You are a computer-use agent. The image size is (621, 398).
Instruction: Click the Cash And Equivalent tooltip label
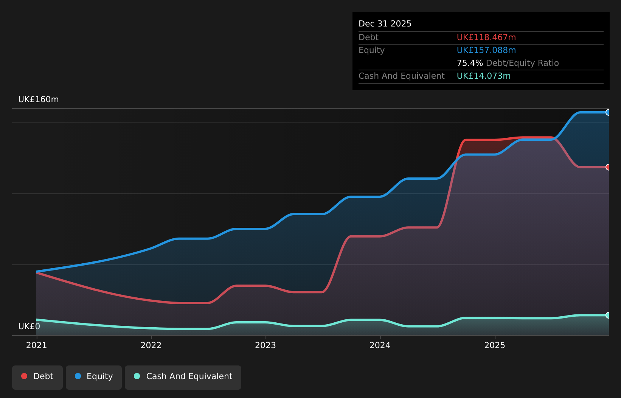(402, 76)
